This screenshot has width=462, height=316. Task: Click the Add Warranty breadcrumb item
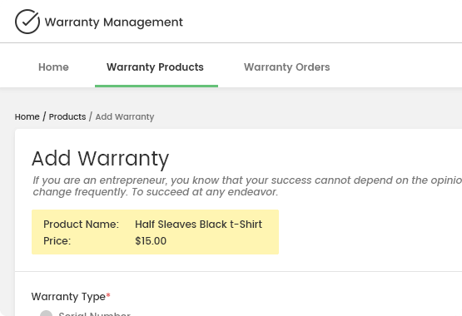point(125,116)
